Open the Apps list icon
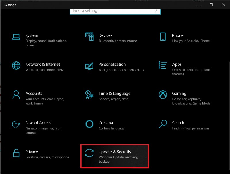 (x=163, y=66)
